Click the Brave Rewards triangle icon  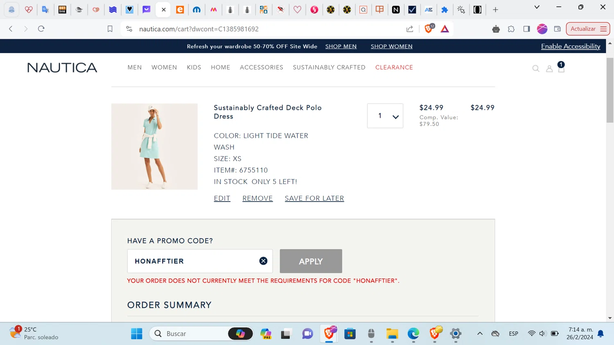445,29
